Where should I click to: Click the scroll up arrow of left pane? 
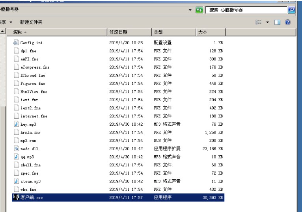2,31
